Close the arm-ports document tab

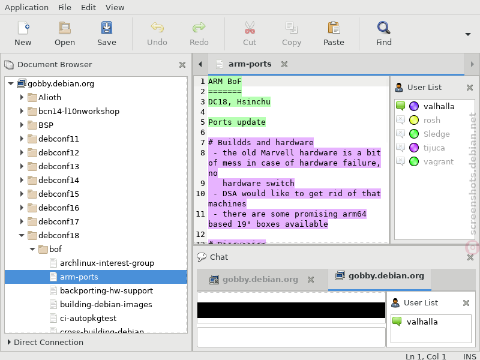click(x=284, y=64)
